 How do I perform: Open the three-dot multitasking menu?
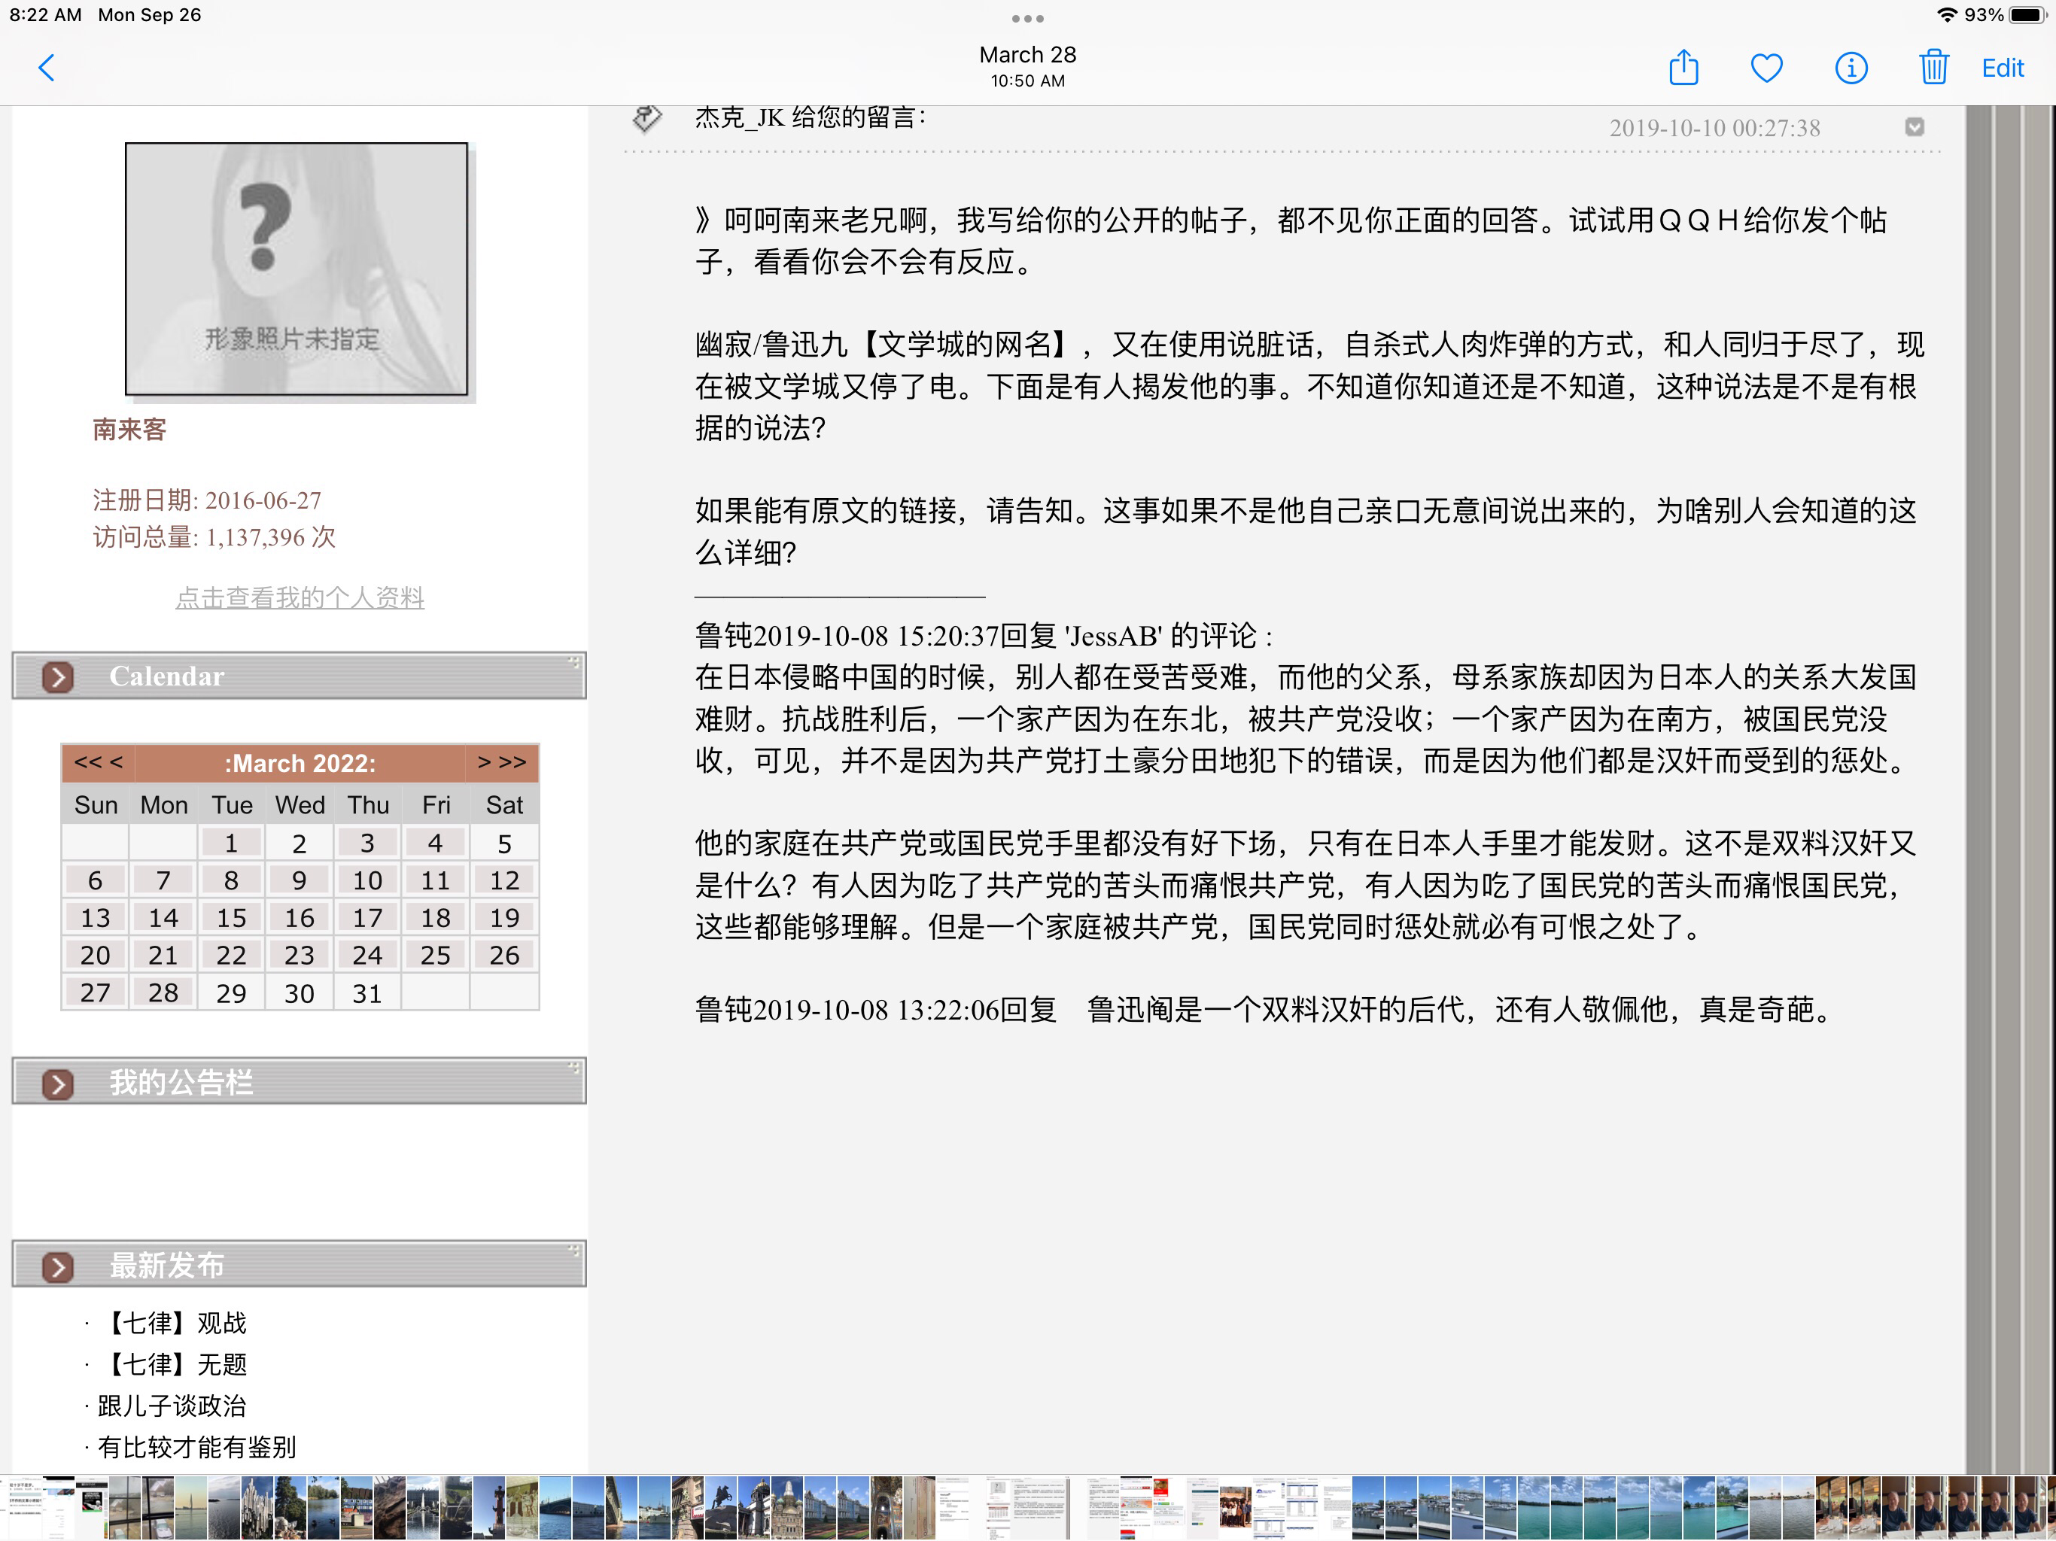pos(1027,19)
